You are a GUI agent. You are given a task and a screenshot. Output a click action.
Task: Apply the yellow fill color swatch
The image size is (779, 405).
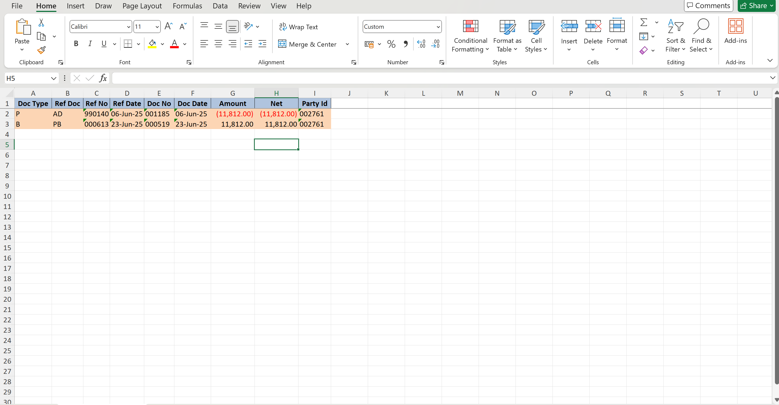(152, 44)
